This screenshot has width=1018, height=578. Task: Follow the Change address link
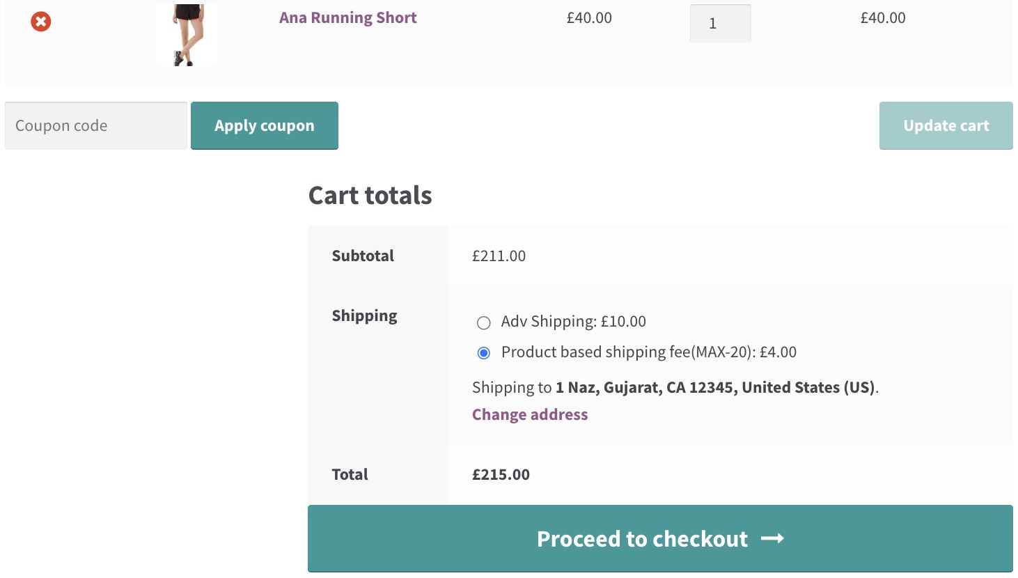530,415
